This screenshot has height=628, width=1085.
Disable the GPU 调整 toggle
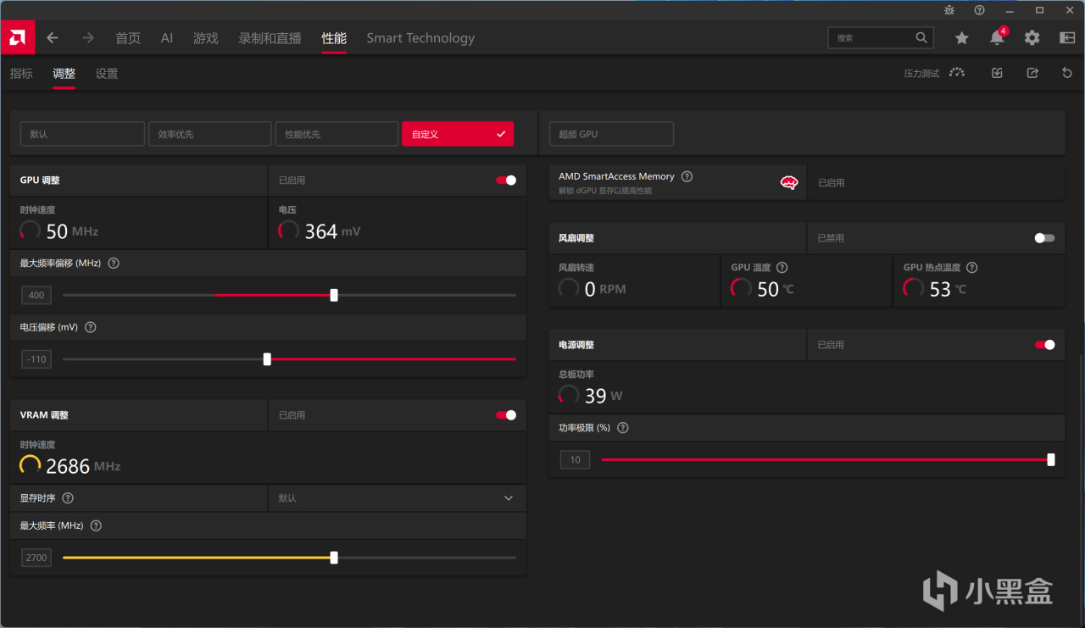tap(506, 180)
